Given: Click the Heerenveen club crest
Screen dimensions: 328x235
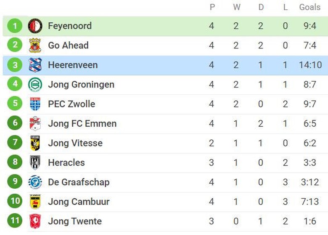Looking at the screenshot, I should coord(35,65).
